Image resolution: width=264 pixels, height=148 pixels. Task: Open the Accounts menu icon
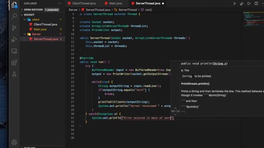14,142
